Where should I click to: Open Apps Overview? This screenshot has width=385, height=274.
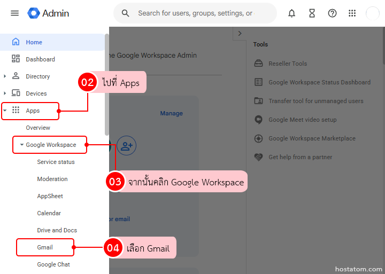(38, 128)
